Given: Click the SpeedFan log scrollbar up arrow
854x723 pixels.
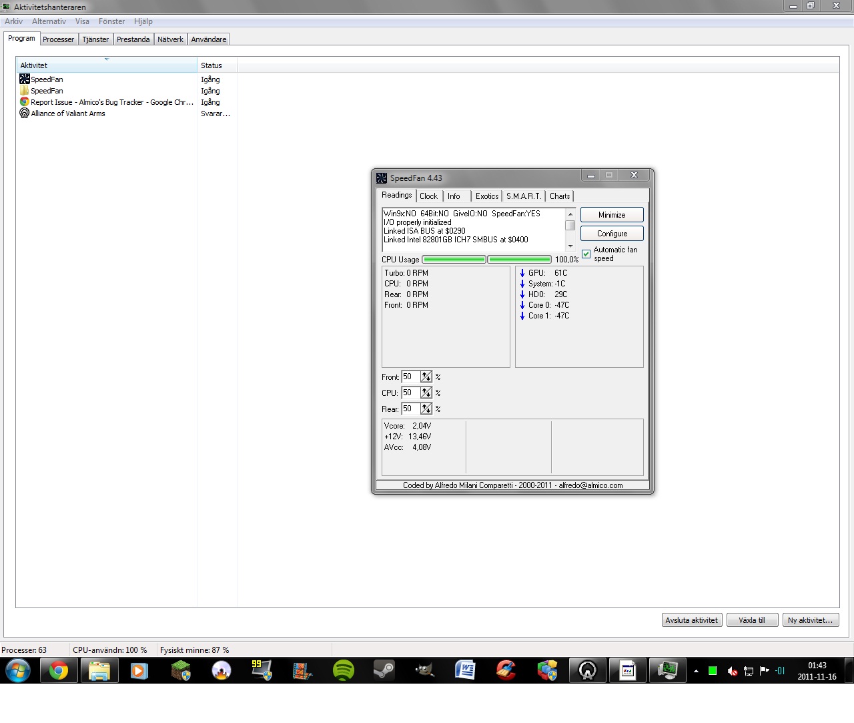Looking at the screenshot, I should [x=570, y=214].
